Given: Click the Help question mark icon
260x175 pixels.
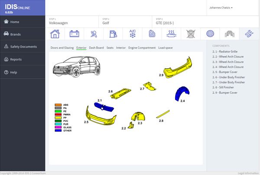Looking at the screenshot, I should pos(6,72).
